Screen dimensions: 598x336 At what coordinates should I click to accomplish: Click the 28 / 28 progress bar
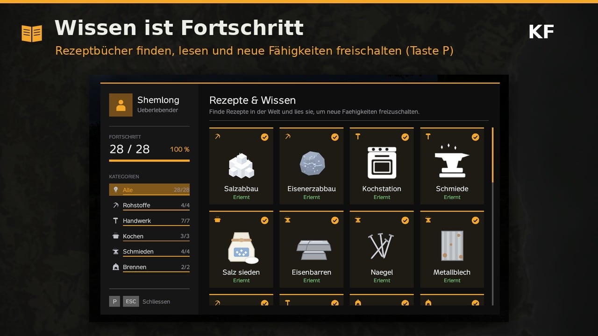tap(149, 161)
